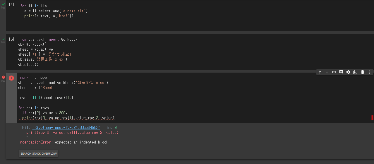The height and width of the screenshot is (164, 374).
Task: Click the red error status icon
Action: [3, 77]
